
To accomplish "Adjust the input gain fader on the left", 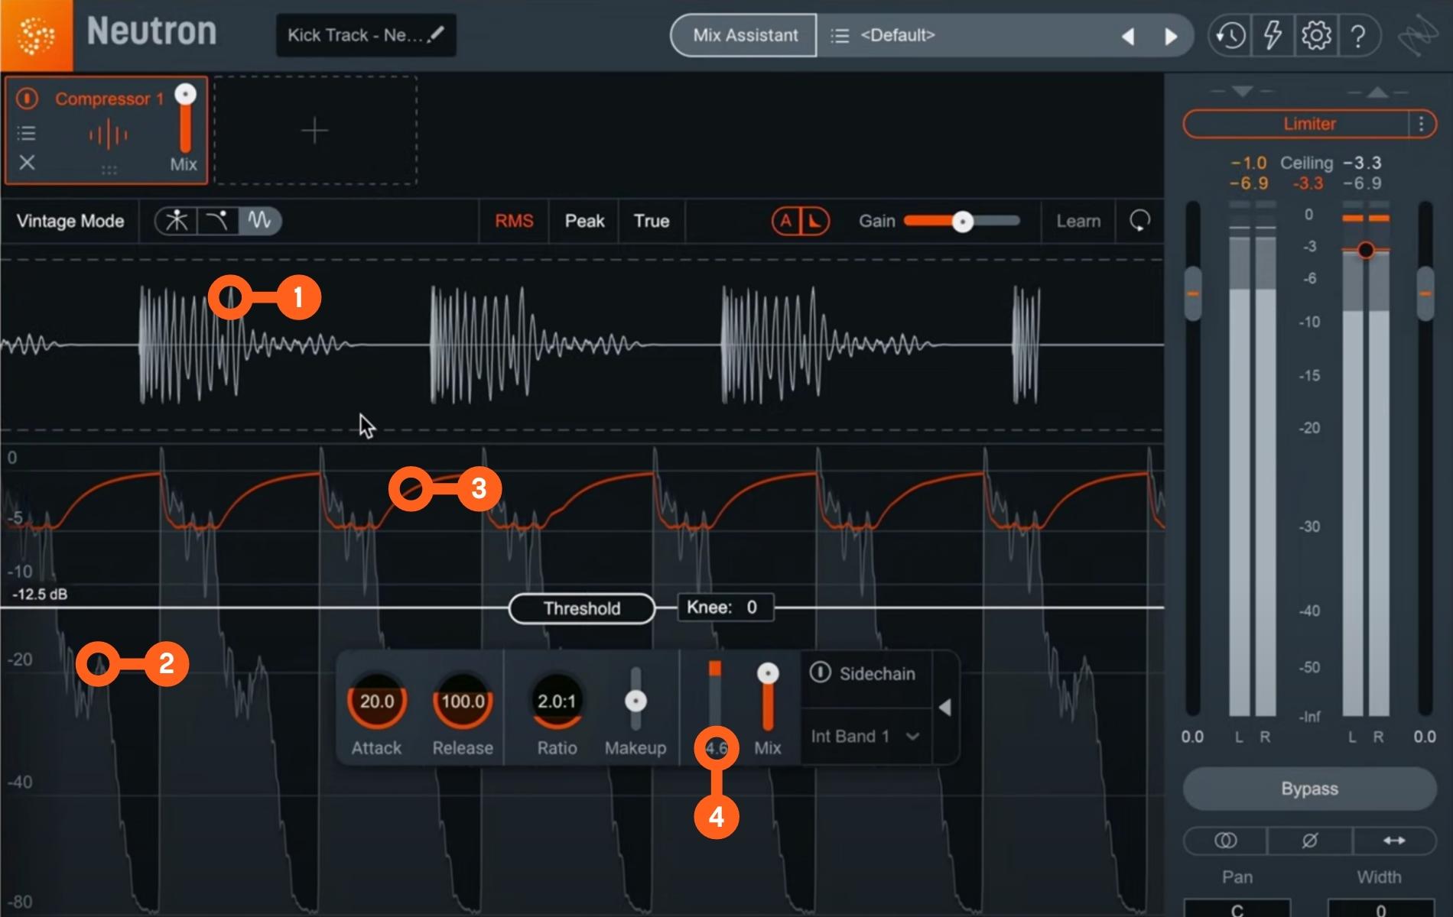I will (x=1193, y=293).
